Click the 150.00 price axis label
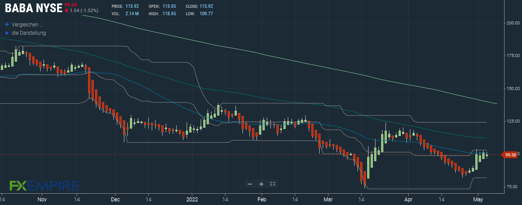The height and width of the screenshot is (205, 522). coord(513,89)
